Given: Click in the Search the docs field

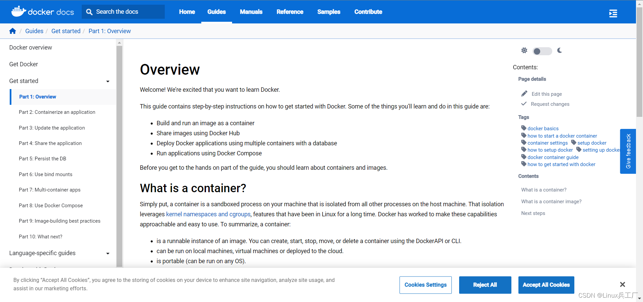Looking at the screenshot, I should point(123,12).
